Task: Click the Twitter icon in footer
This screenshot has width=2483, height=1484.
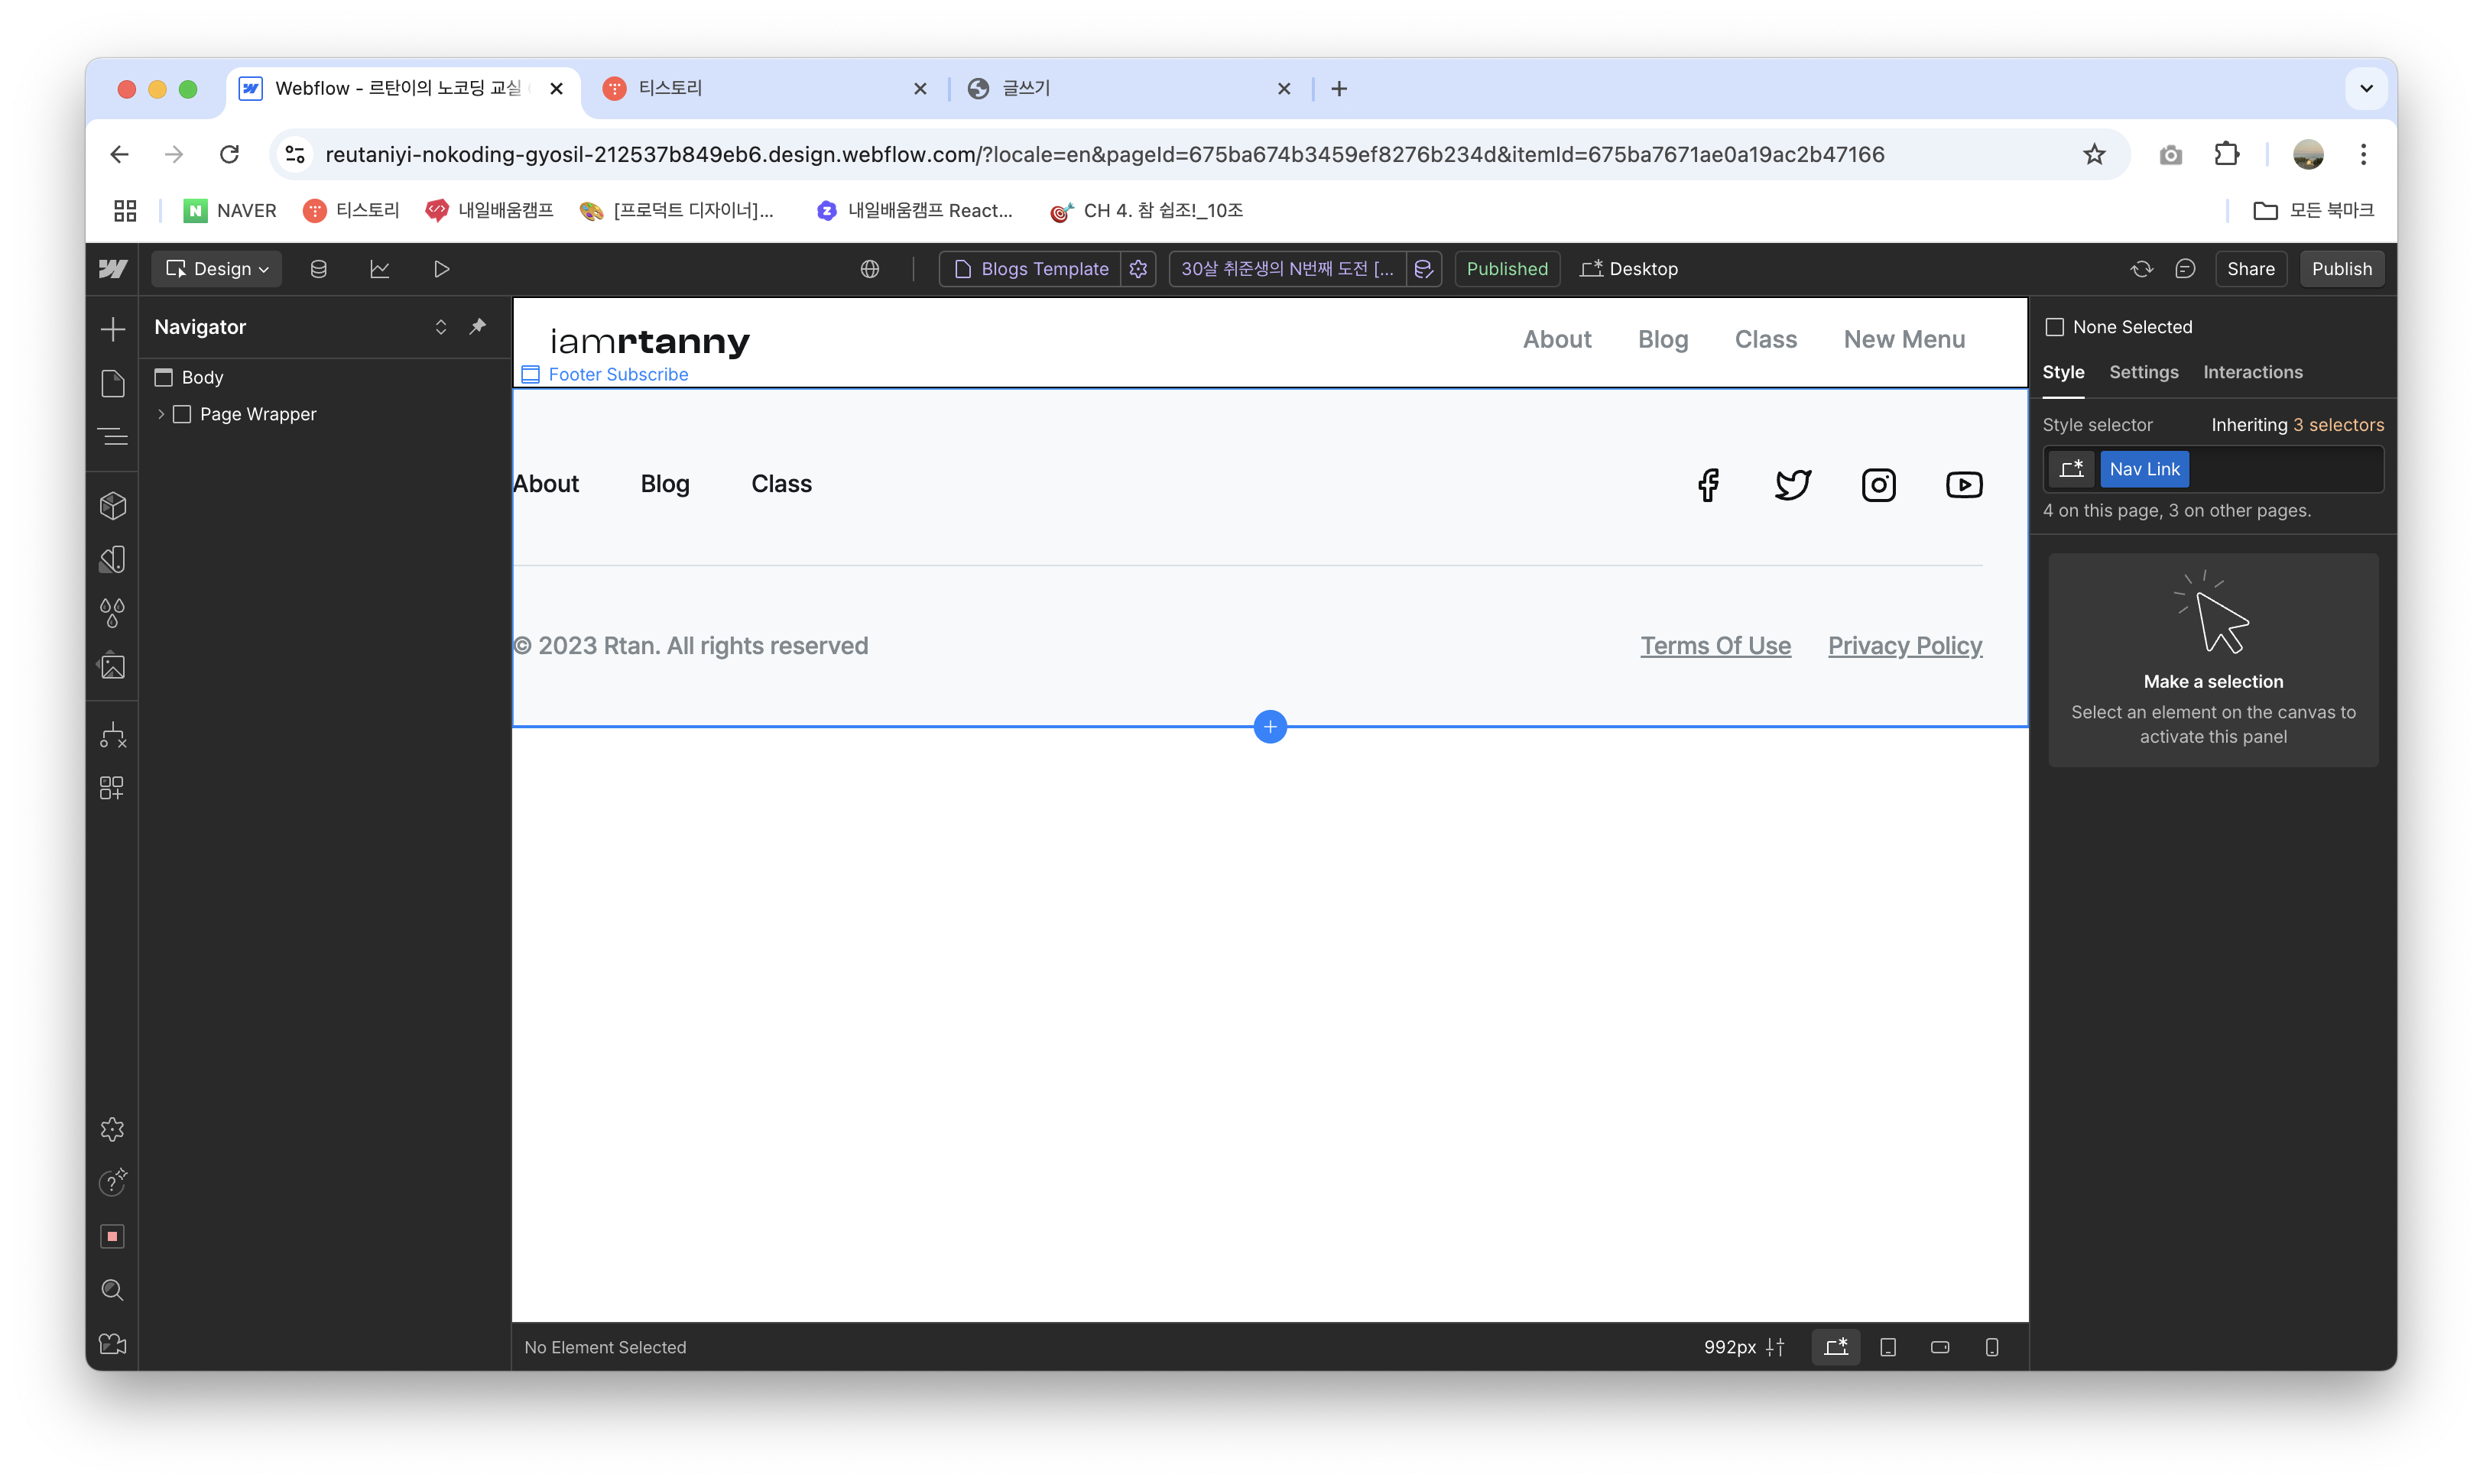Action: (x=1793, y=485)
